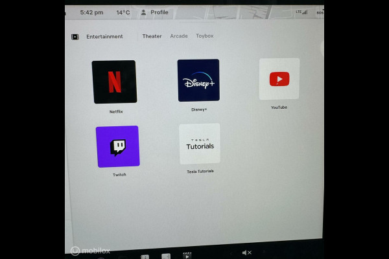Open the Profile menu
Image resolution: width=389 pixels, height=259 pixels.
click(154, 12)
